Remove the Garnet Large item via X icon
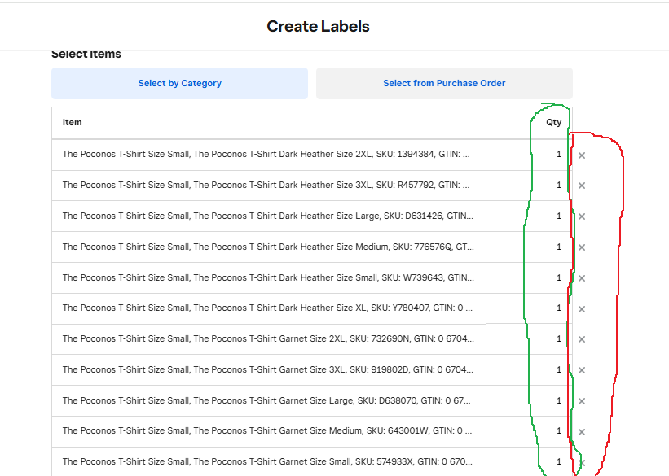 (x=581, y=400)
